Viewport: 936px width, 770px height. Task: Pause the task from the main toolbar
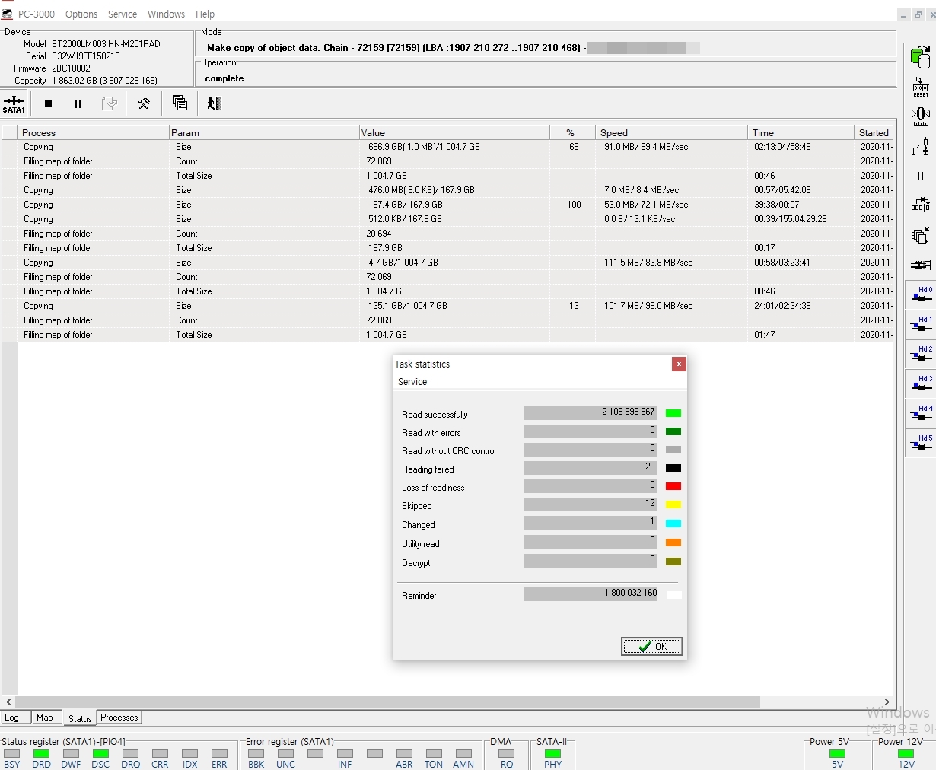coord(78,103)
